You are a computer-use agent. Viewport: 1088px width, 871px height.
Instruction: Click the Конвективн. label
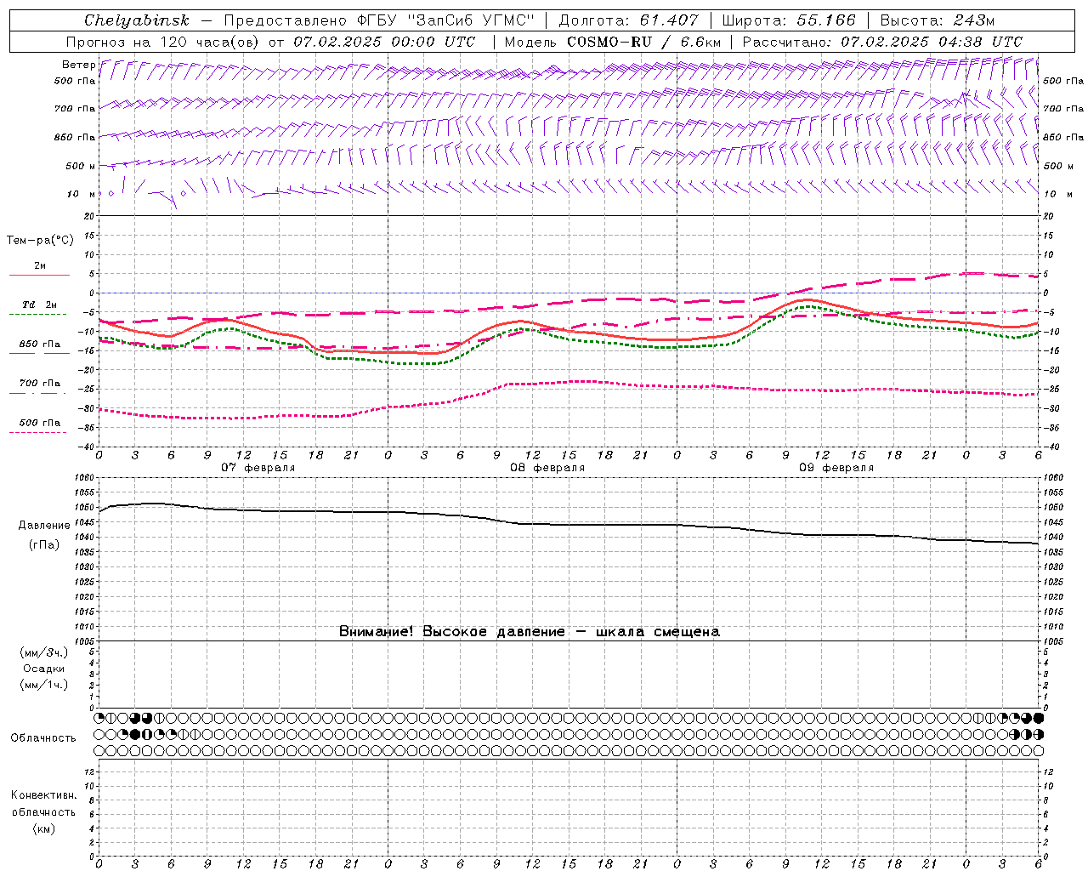pyautogui.click(x=44, y=795)
